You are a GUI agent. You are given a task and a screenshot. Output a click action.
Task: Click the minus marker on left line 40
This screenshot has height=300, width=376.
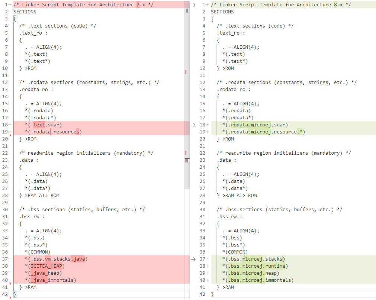pyautogui.click(x=10, y=280)
